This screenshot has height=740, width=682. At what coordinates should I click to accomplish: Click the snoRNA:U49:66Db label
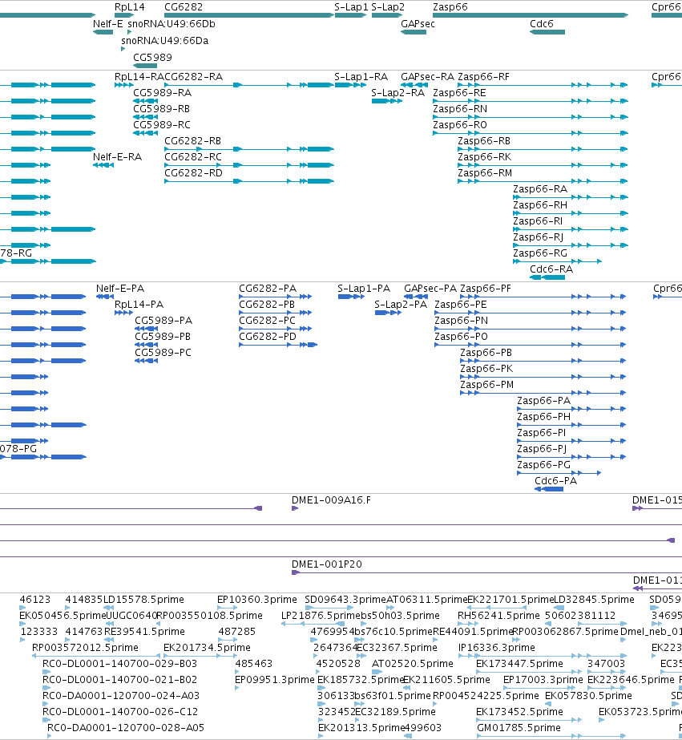[x=172, y=24]
